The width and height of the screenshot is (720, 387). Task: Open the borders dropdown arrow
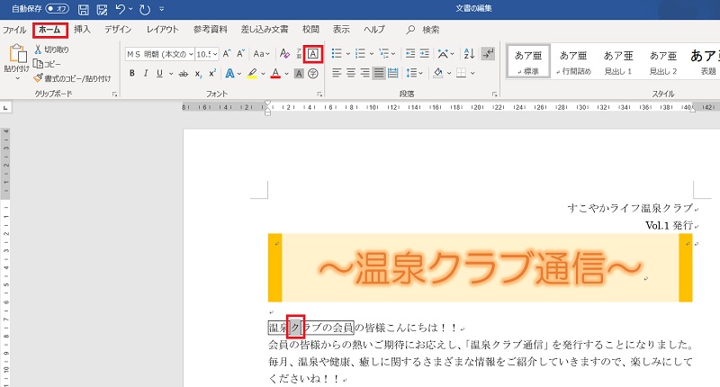point(472,74)
